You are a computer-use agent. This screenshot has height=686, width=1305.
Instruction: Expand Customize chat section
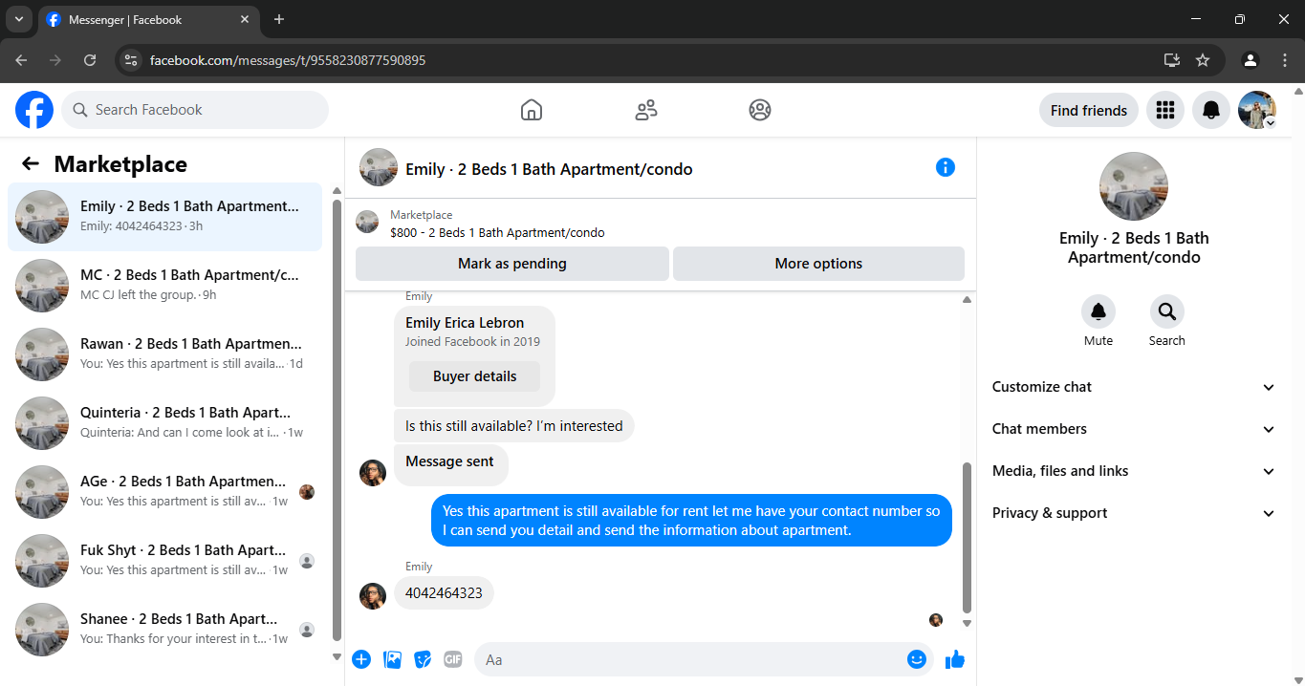pos(1134,387)
